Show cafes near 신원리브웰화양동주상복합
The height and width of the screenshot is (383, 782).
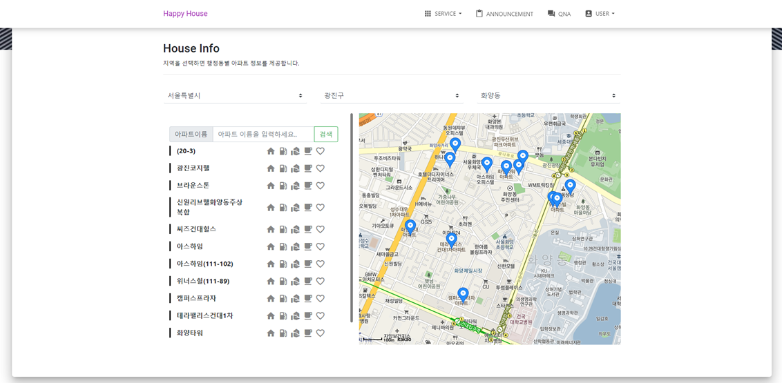tap(307, 207)
